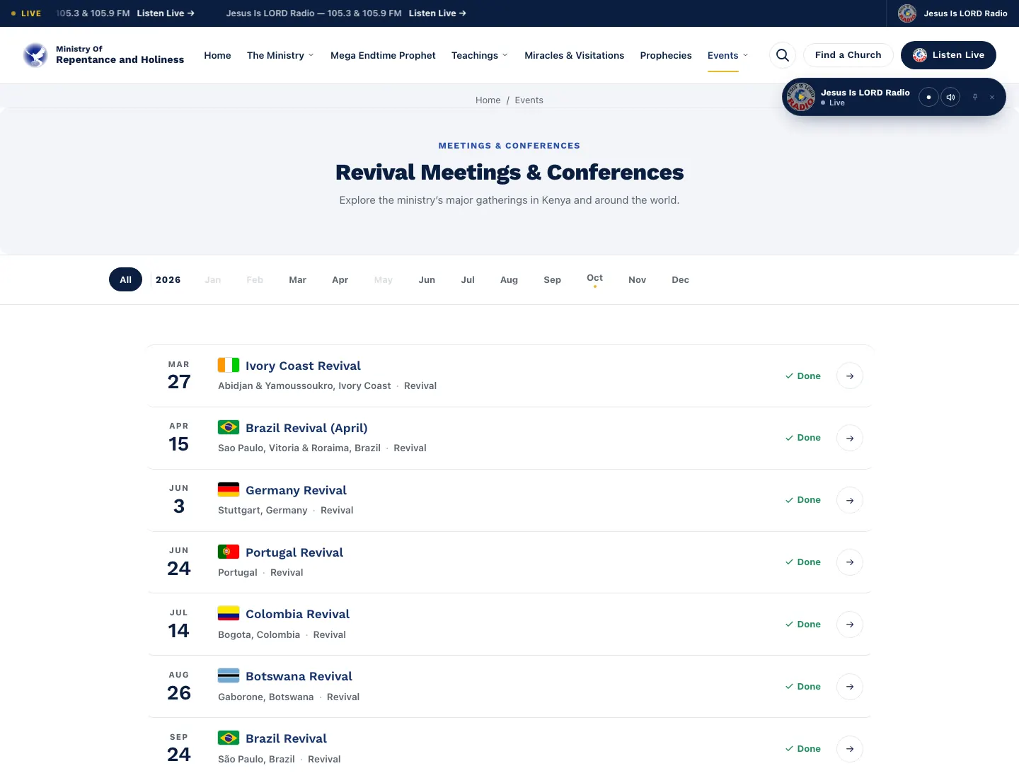The image size is (1019, 778).
Task: Mute the radio player volume
Action: (x=950, y=97)
